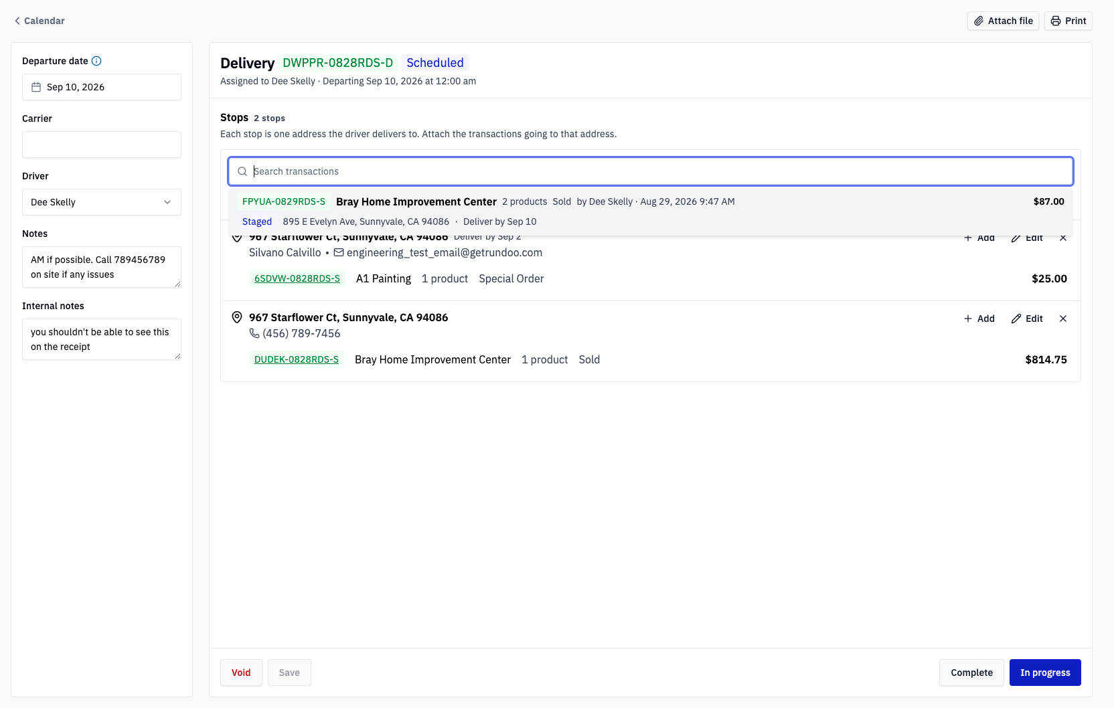Click the phone icon by (456) 789-7456
This screenshot has width=1114, height=708.
click(x=254, y=333)
